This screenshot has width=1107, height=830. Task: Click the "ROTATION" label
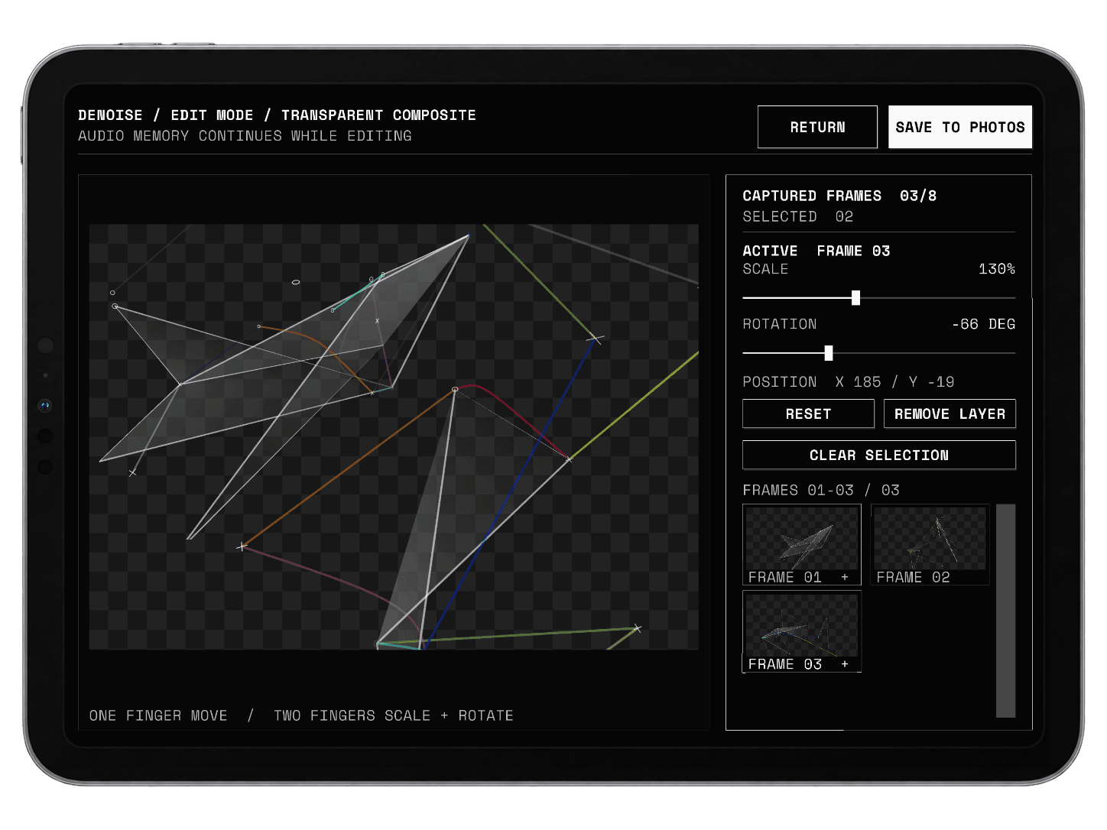[x=780, y=324]
